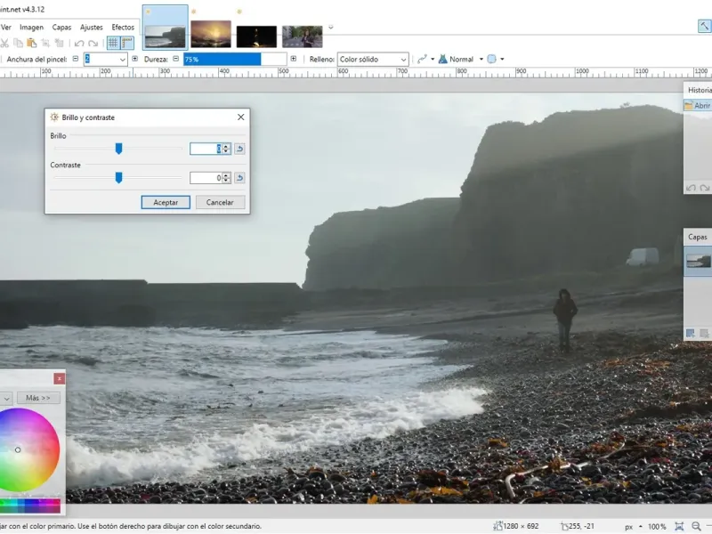
Task: Switch to the dark night image thumbnail
Action: 256,36
